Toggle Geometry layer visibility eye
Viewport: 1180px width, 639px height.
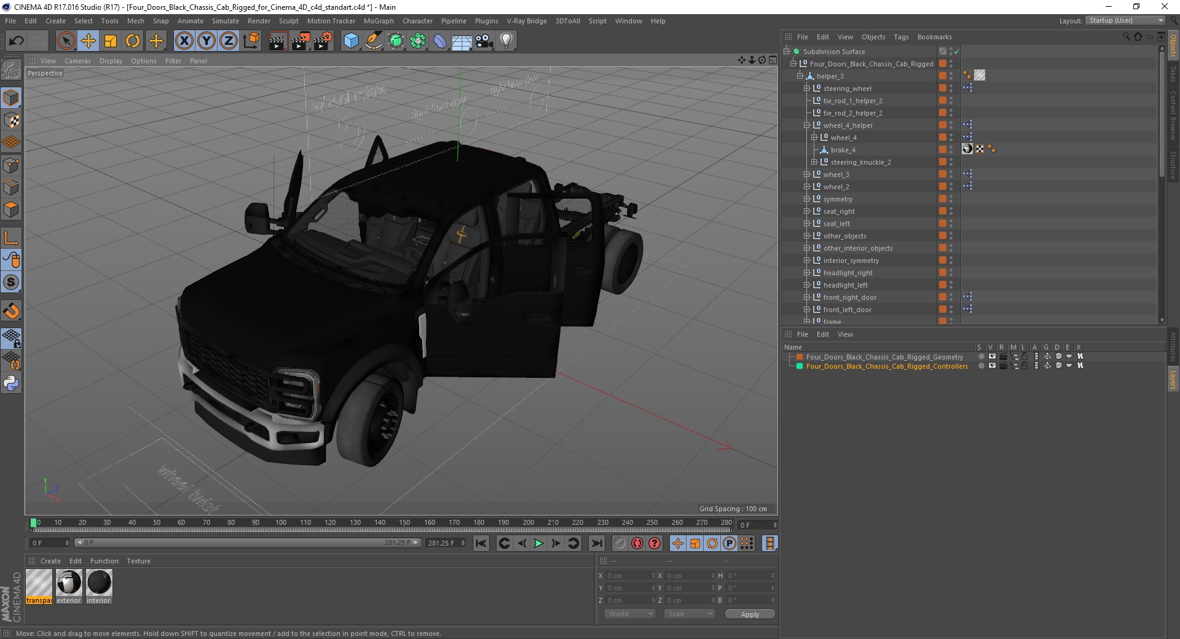(x=992, y=356)
